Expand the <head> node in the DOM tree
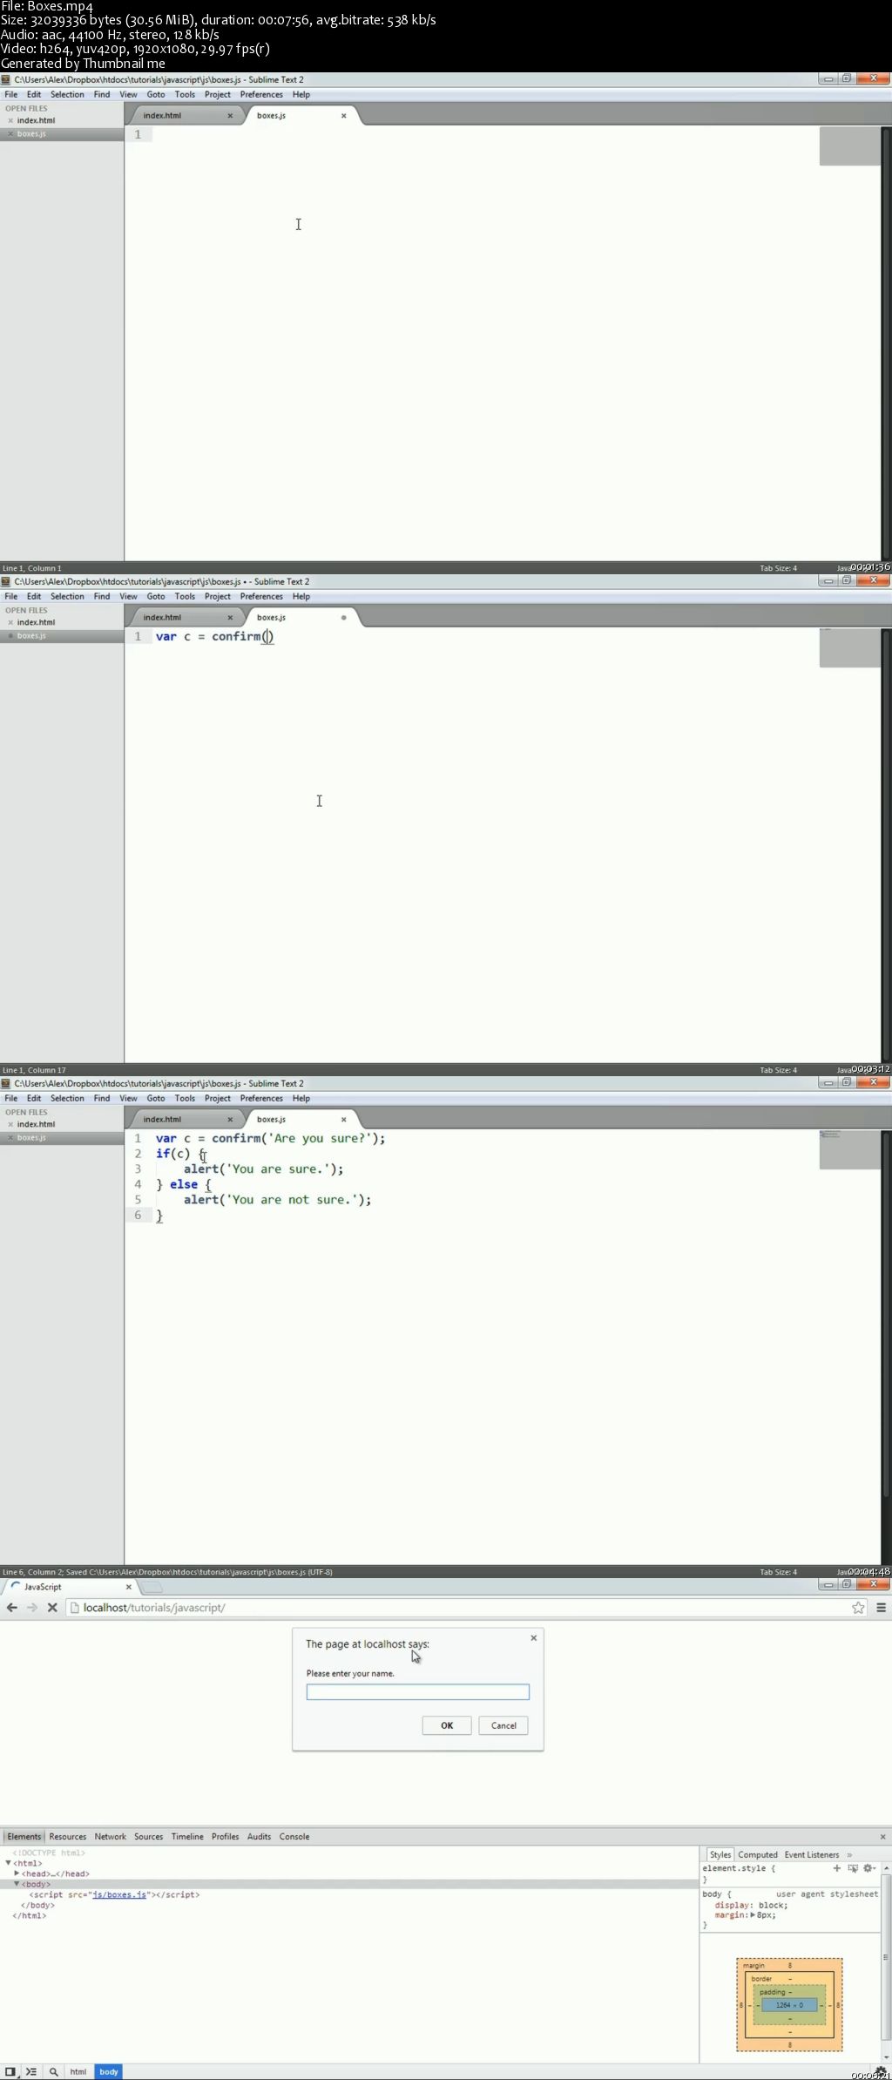Screen dimensions: 892x2080 click(17, 1873)
